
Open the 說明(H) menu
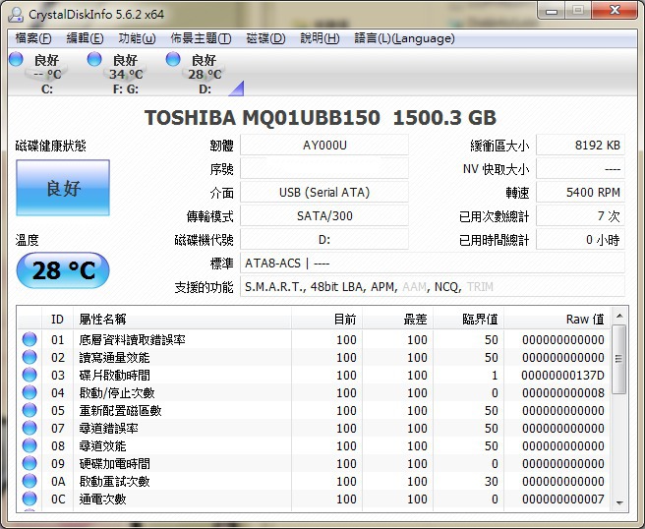coord(320,38)
